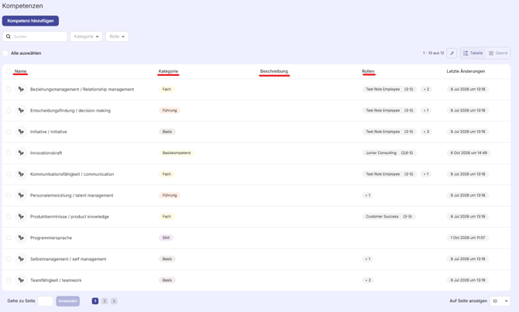Click the competency icon for Entscheidungsfindung row
This screenshot has height=312, width=519.
tap(21, 110)
